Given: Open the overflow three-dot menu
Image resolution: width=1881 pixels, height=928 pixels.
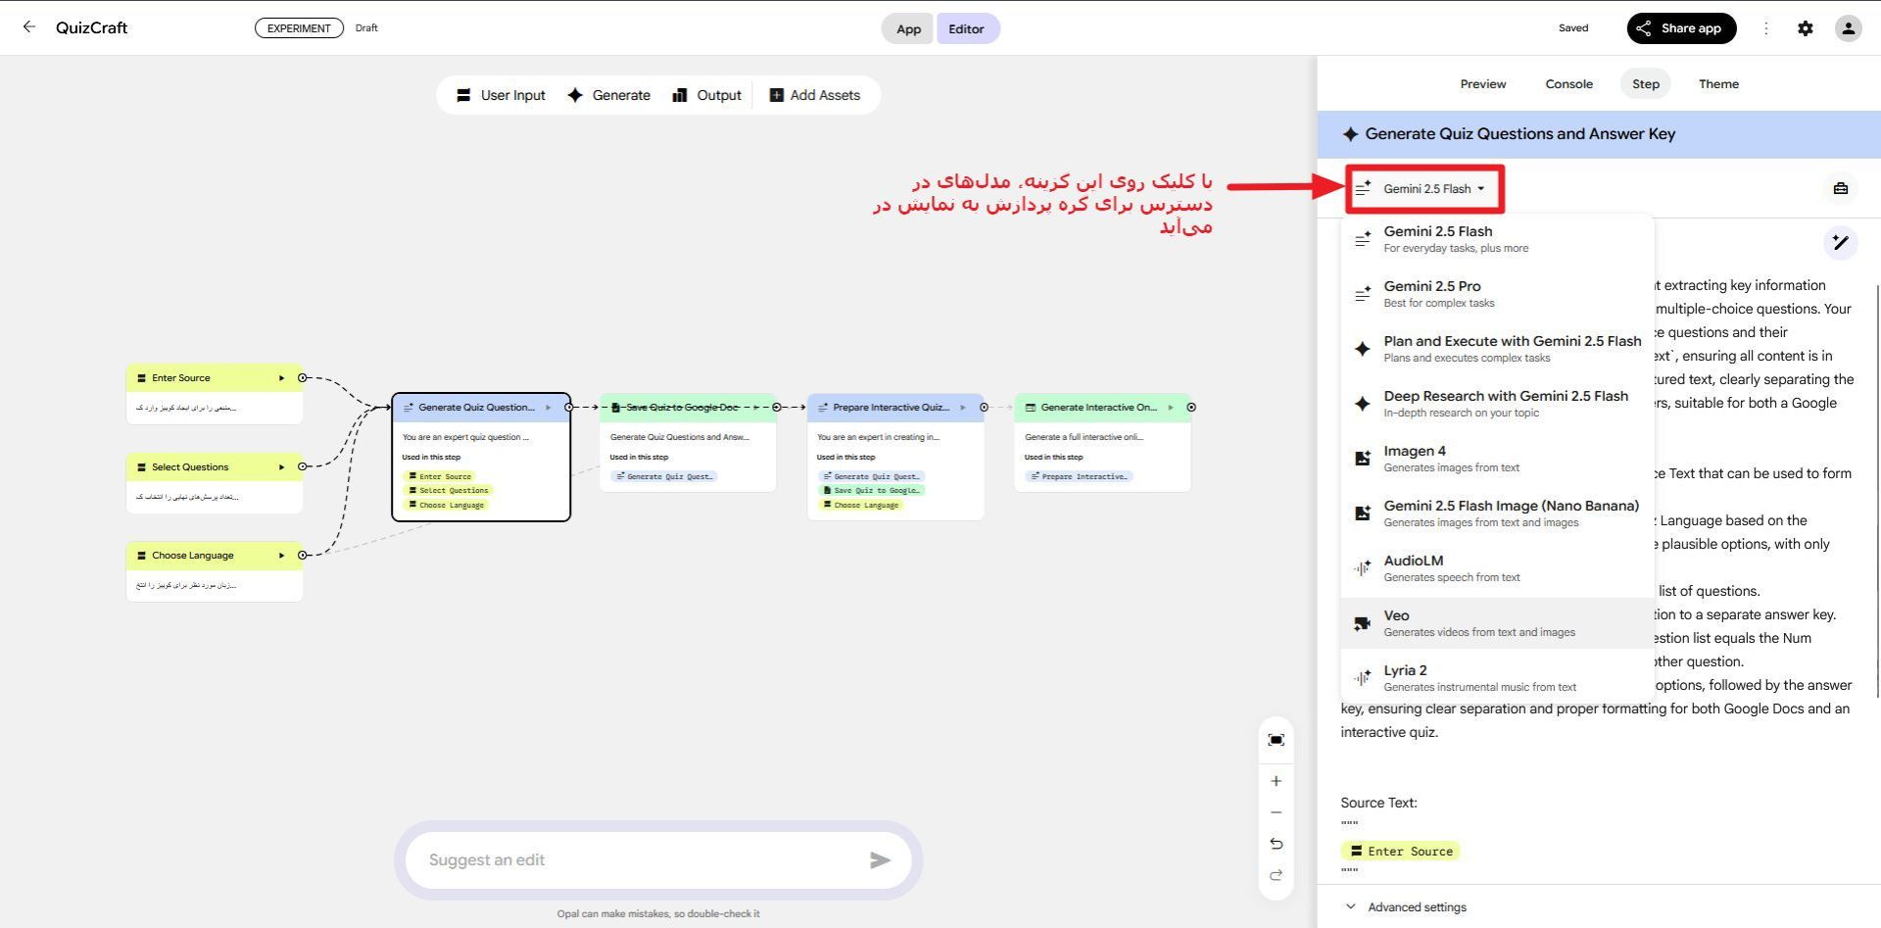Looking at the screenshot, I should click(x=1766, y=27).
